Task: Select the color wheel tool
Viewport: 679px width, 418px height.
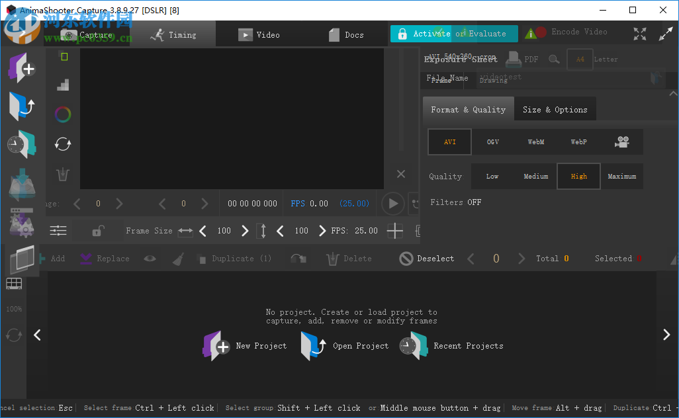Action: tap(62, 114)
